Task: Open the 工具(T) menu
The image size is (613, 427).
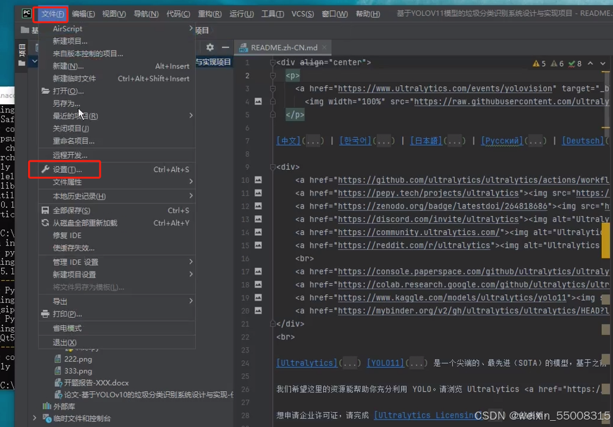Action: 273,14
